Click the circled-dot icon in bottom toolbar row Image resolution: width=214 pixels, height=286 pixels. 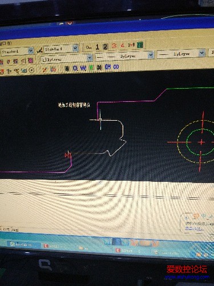click(31, 70)
